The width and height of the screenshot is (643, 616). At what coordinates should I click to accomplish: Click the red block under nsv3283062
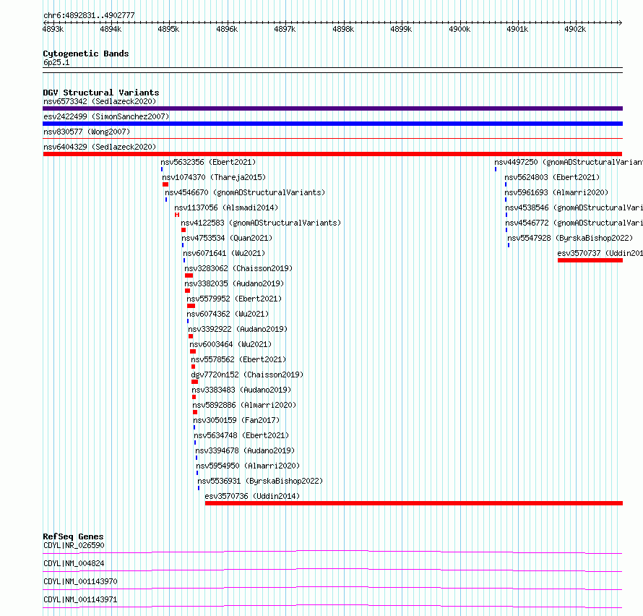189,275
